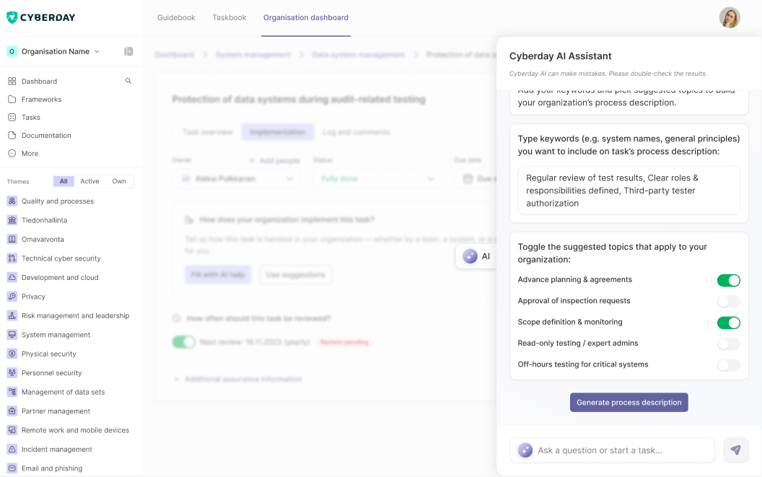Click the Risk management and leadership icon
Image resolution: width=762 pixels, height=477 pixels.
[x=12, y=315]
